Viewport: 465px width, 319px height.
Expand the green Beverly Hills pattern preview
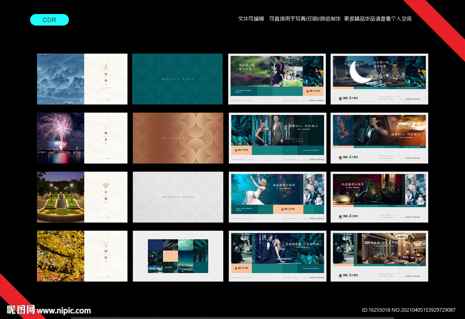pos(177,79)
